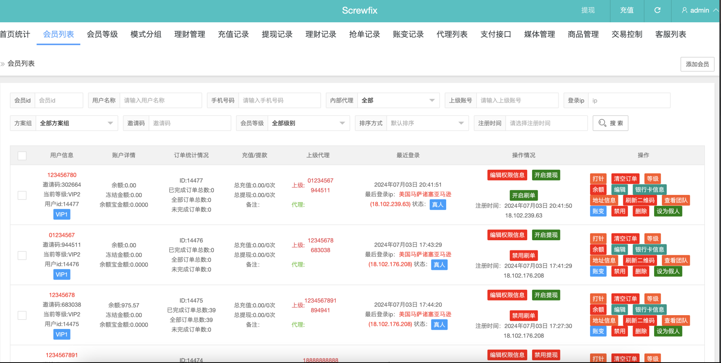This screenshot has height=363, width=721.
Task: Check the row checkbox for user 01234567
Action: [22, 255]
